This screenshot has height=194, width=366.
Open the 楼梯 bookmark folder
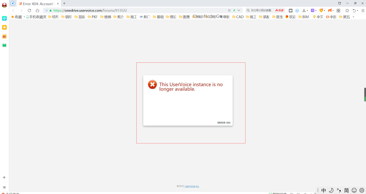pyautogui.click(x=106, y=17)
